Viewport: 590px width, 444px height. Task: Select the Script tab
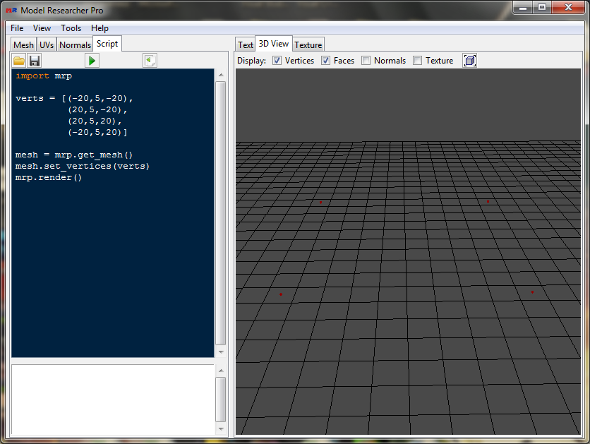tap(107, 44)
